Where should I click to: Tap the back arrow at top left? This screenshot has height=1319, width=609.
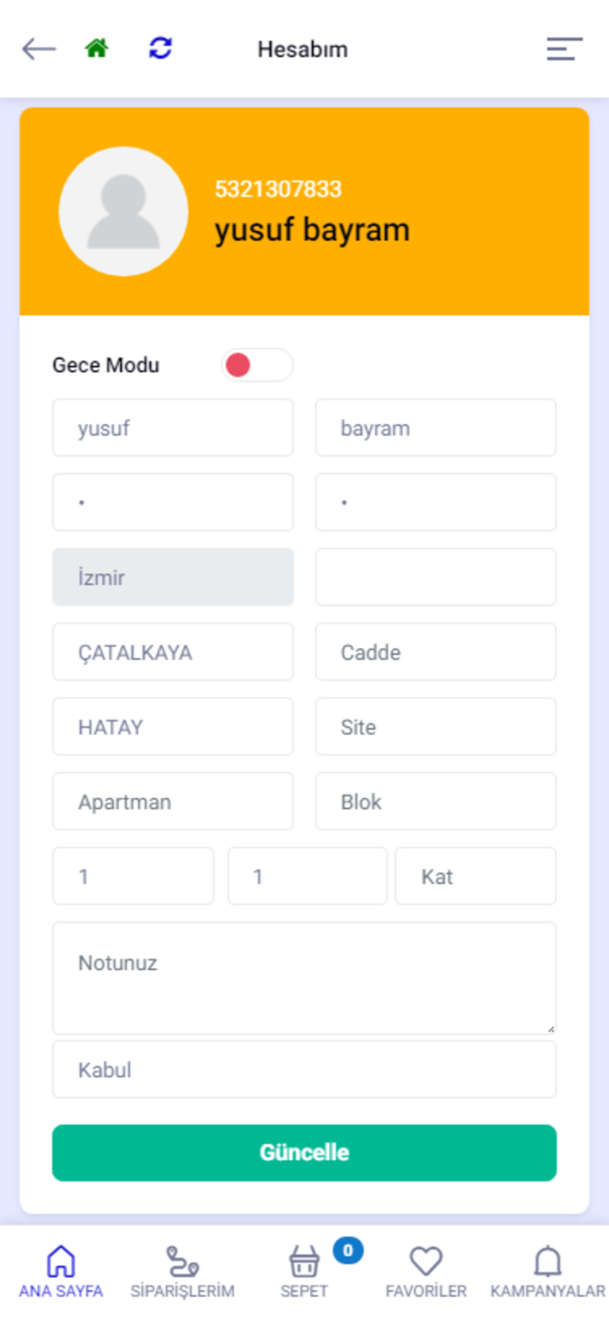37,48
